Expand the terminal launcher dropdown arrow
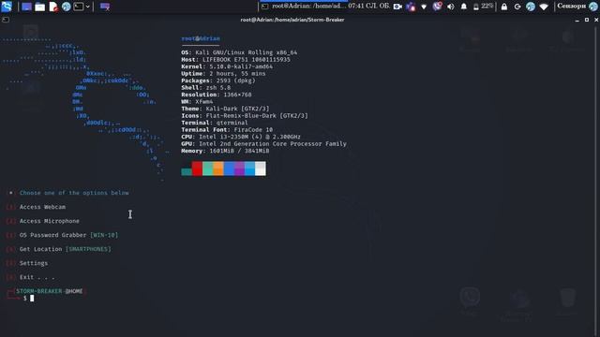 87,7
